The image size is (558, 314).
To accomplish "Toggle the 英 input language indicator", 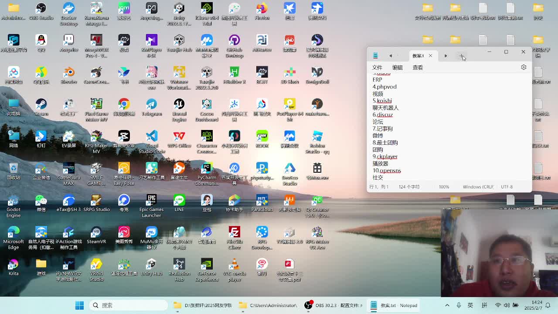I will click(x=470, y=305).
